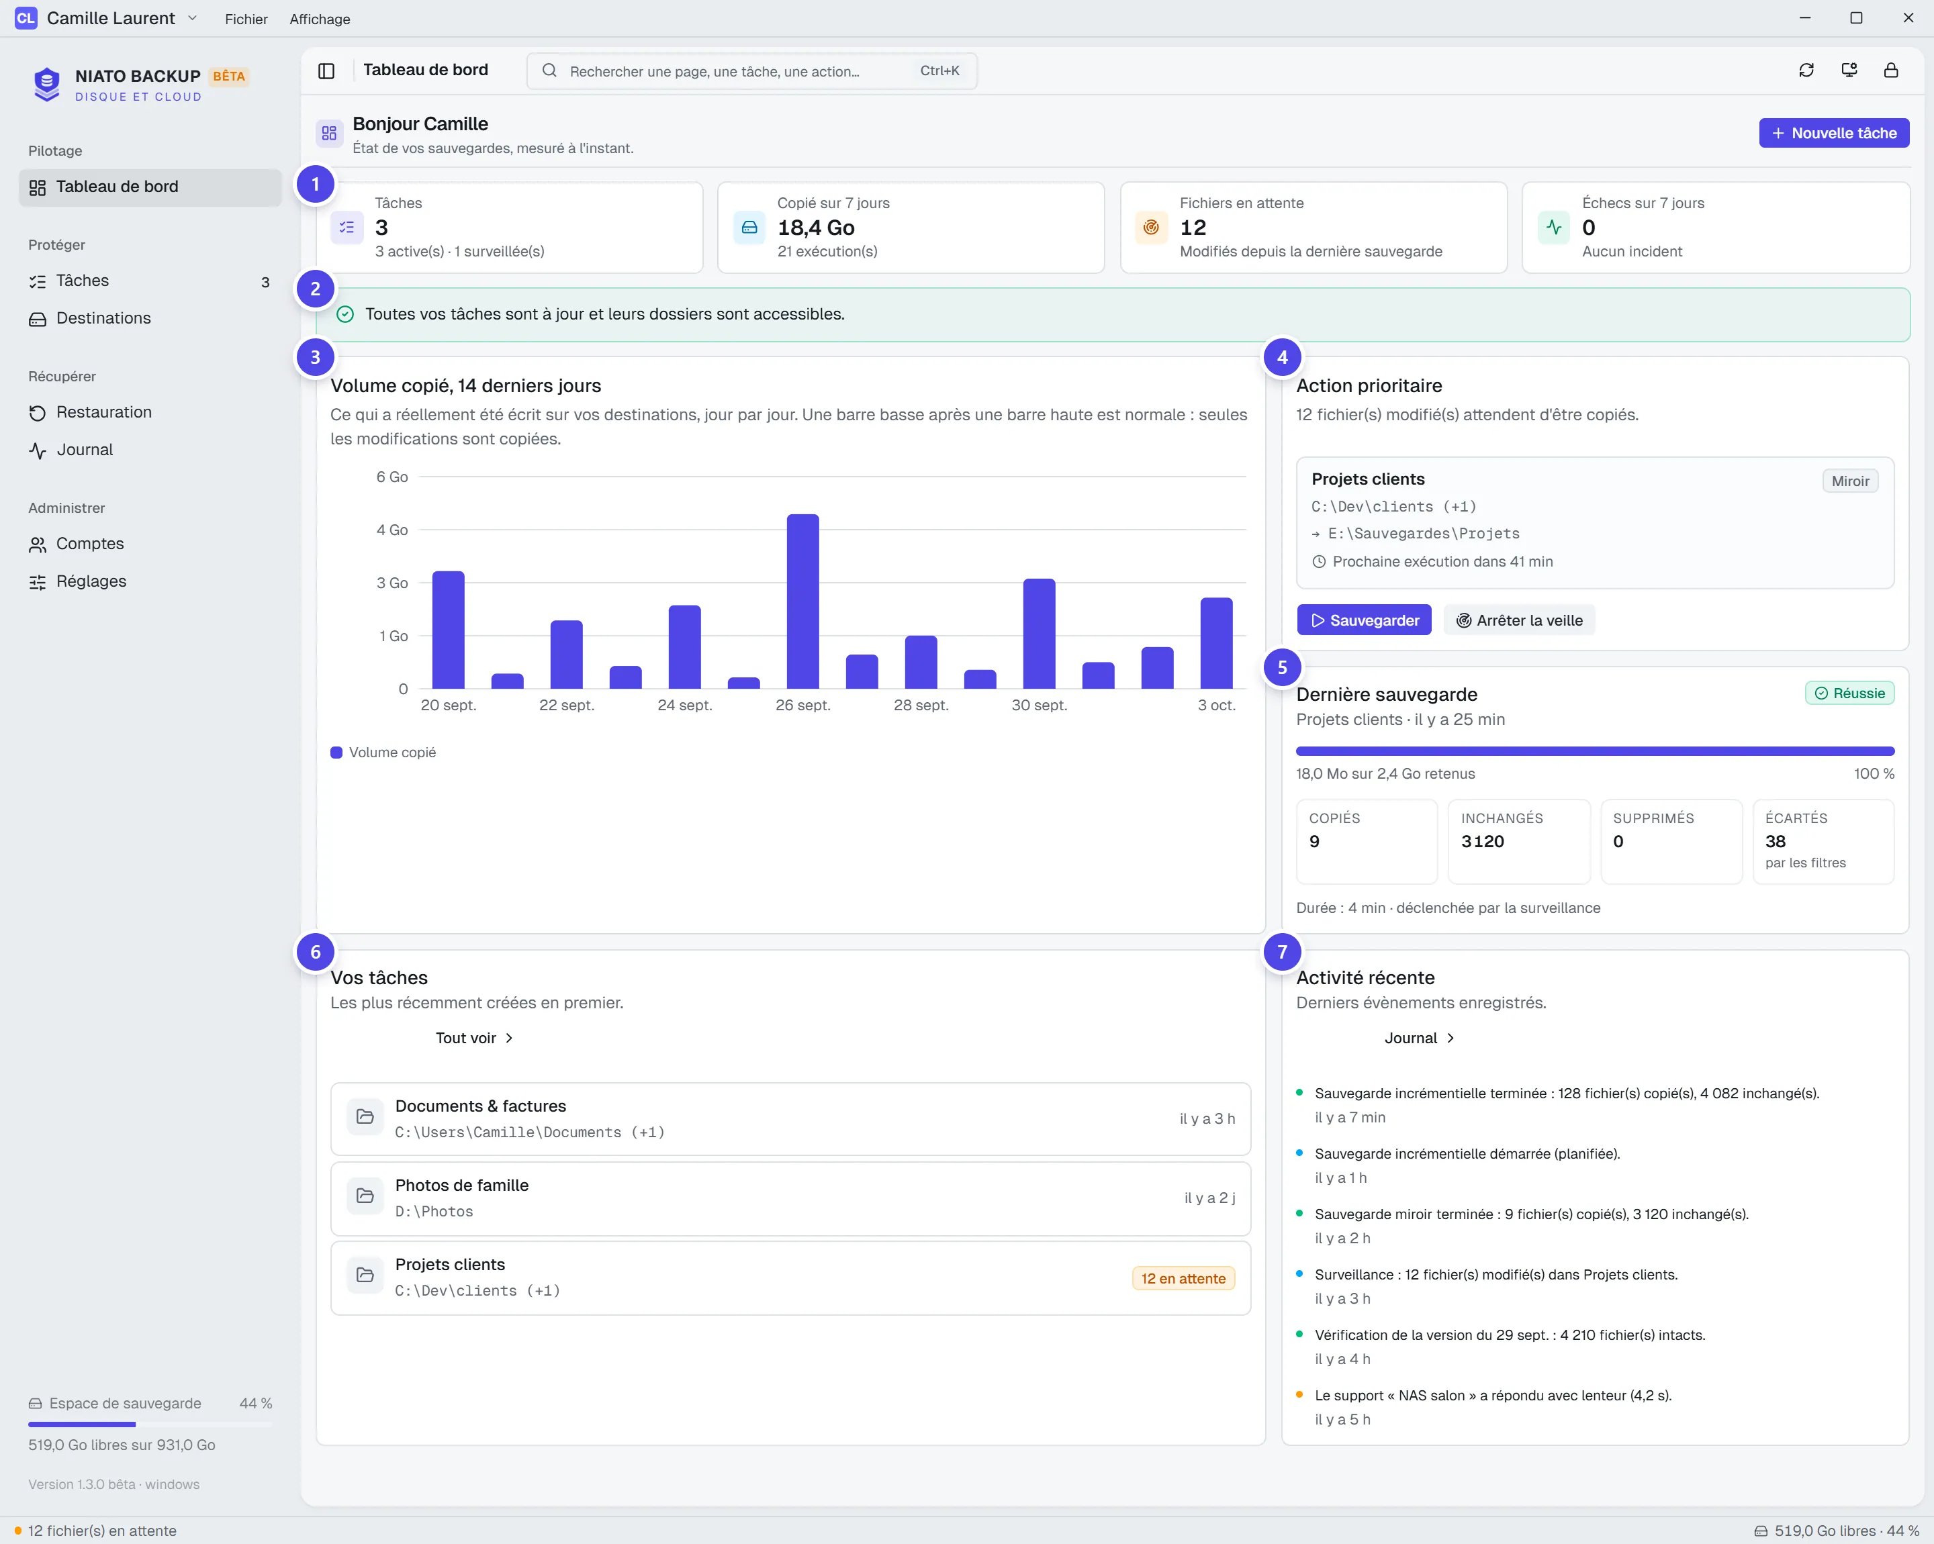
Task: Open Journal in the sidebar
Action: pyautogui.click(x=150, y=450)
